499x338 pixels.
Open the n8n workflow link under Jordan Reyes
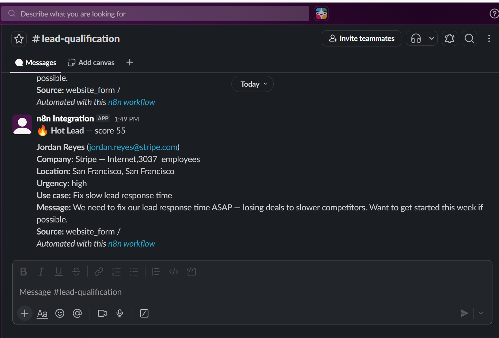point(132,244)
